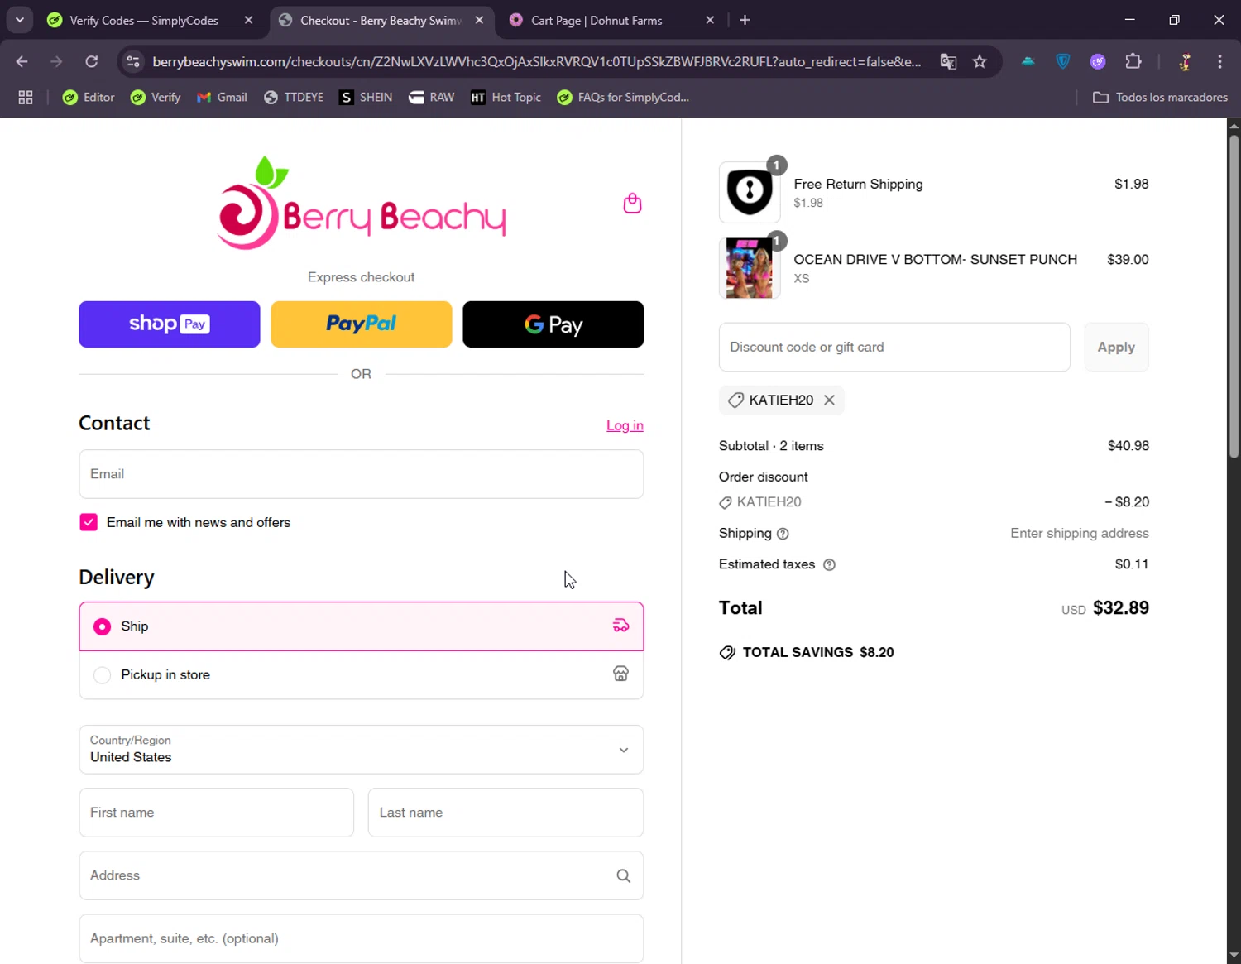Open the RAW bookmark

(431, 98)
